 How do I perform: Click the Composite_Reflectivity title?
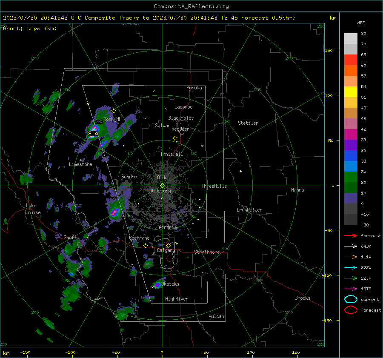pos(191,6)
